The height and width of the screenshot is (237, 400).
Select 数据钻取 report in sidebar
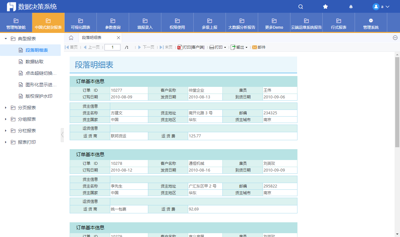point(35,62)
